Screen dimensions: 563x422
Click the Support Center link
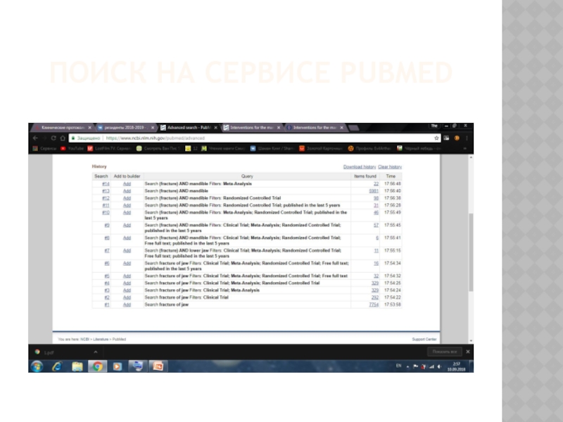pos(424,339)
